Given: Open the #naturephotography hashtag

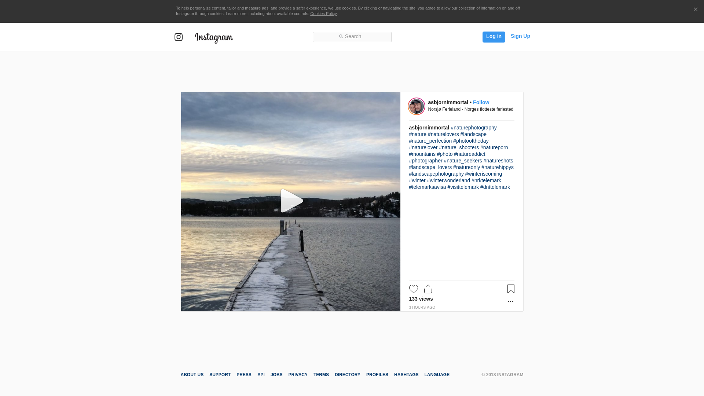Looking at the screenshot, I should (x=473, y=128).
